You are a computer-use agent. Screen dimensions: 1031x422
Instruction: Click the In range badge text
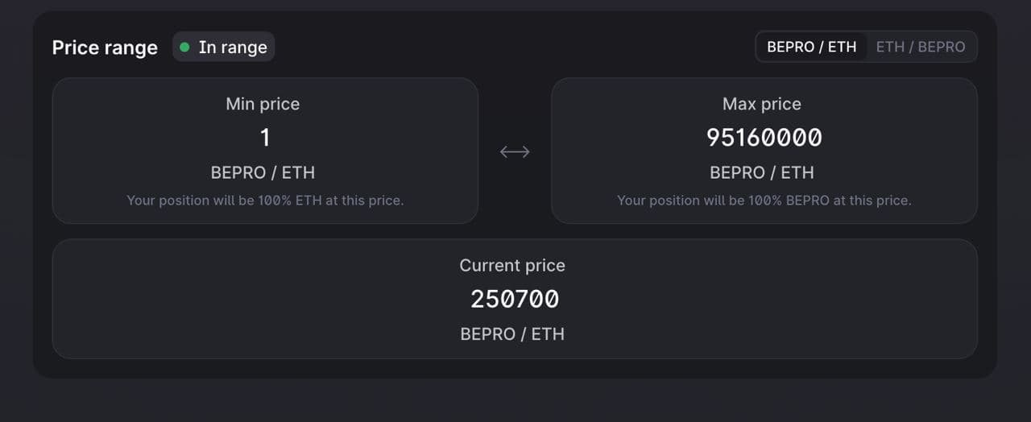coord(233,48)
